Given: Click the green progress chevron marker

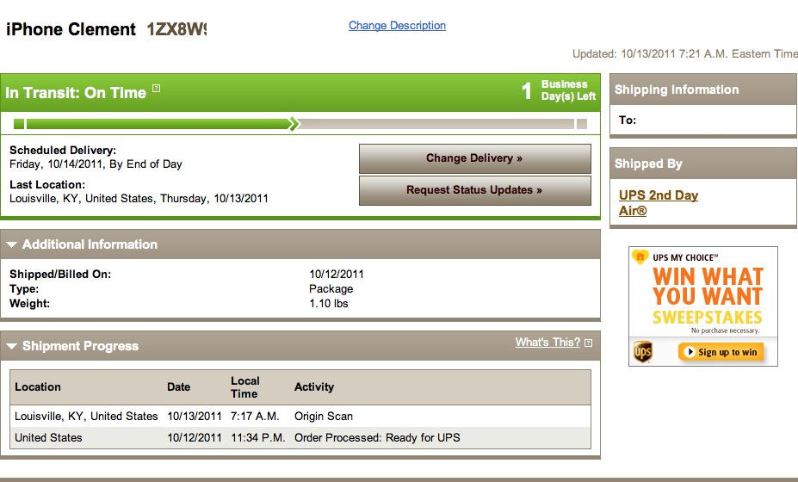Looking at the screenshot, I should pos(294,124).
